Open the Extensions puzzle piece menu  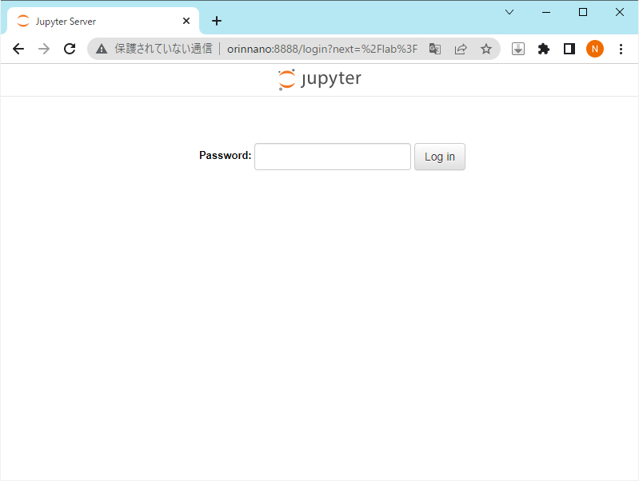pyautogui.click(x=544, y=49)
